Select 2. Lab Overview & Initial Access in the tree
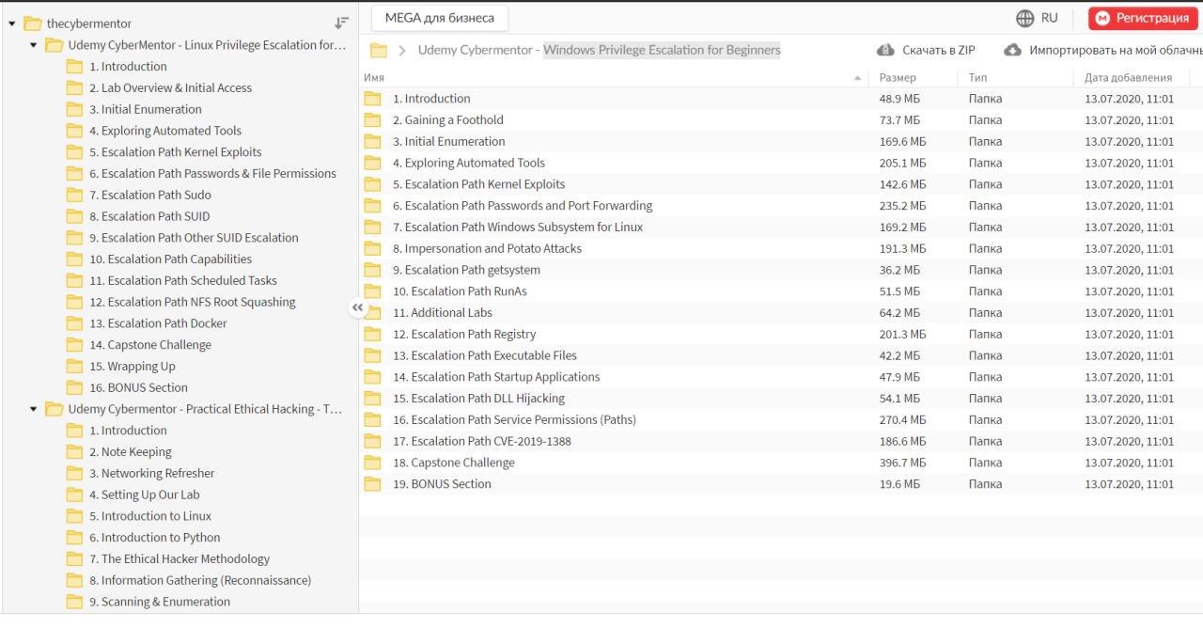 point(171,88)
